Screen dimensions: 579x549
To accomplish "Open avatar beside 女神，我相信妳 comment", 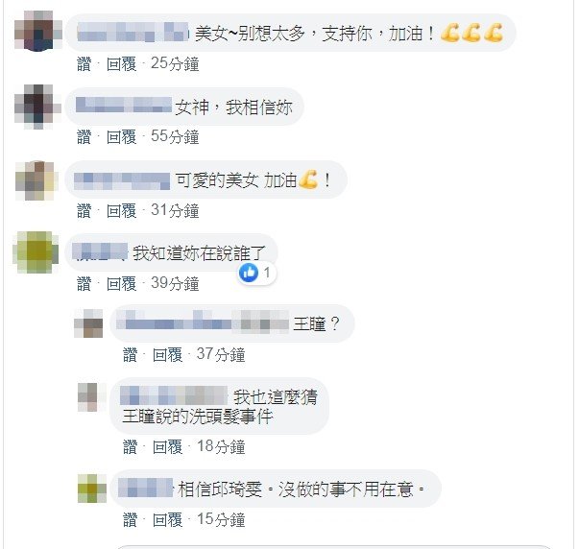I will pos(37,107).
